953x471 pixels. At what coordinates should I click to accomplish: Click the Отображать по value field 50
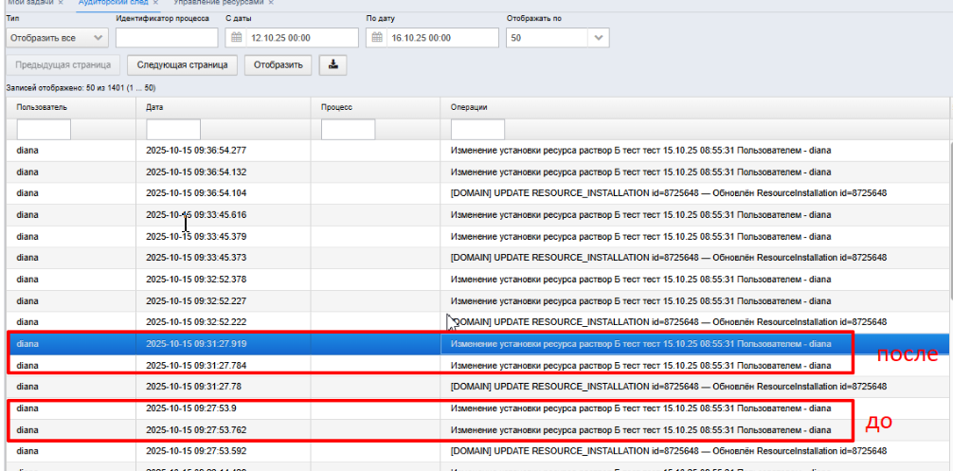tap(547, 38)
